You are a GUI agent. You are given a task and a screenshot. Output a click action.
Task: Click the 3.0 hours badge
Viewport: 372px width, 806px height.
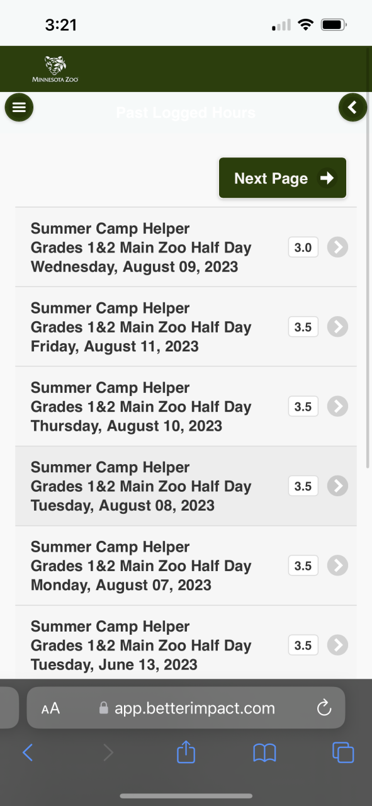coord(303,247)
